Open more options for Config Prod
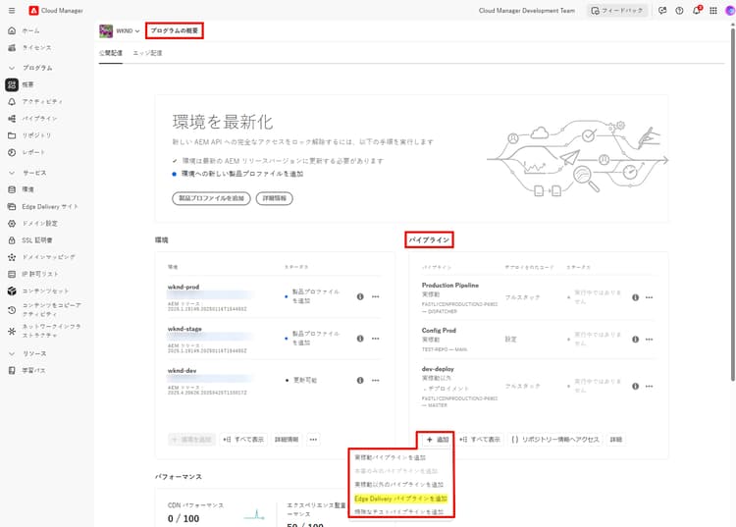The height and width of the screenshot is (527, 736). 650,340
